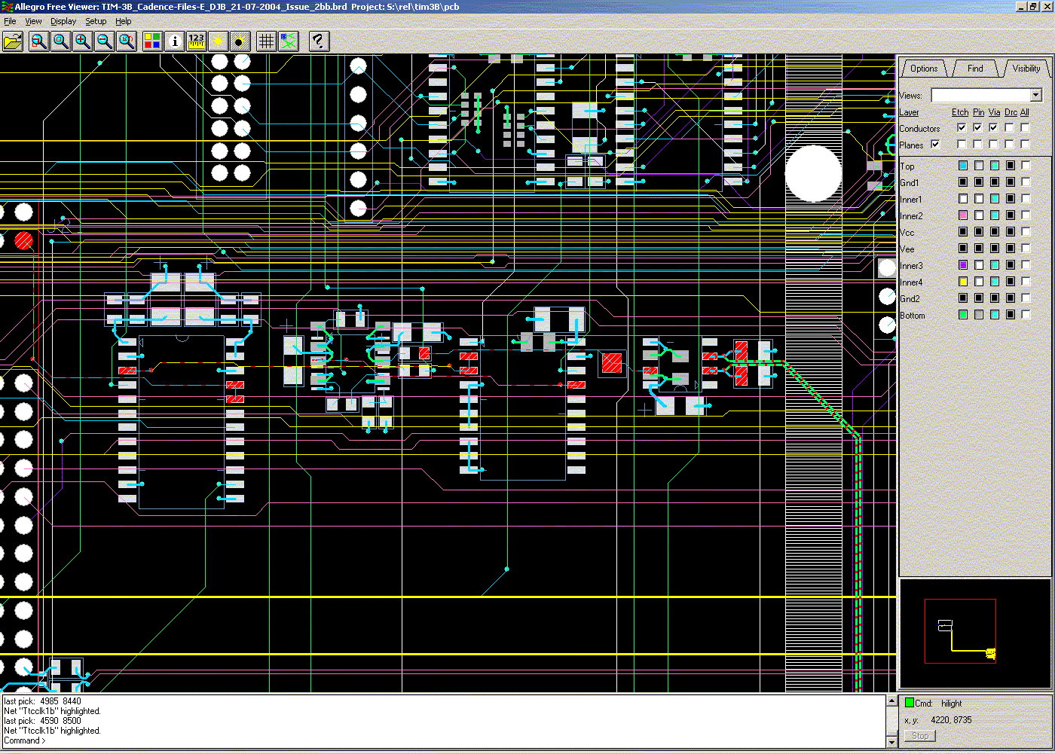Screen dimensions: 1055x754
Task: Click the Show Element info icon
Action: click(x=175, y=41)
